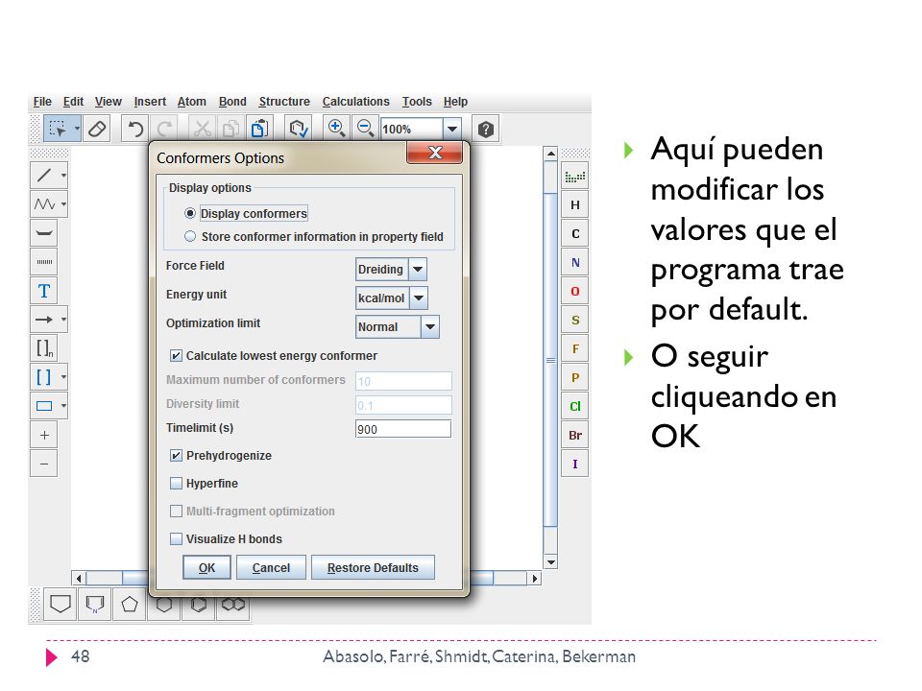This screenshot has height=691, width=922.
Task: Select the Eraser tool
Action: click(97, 129)
